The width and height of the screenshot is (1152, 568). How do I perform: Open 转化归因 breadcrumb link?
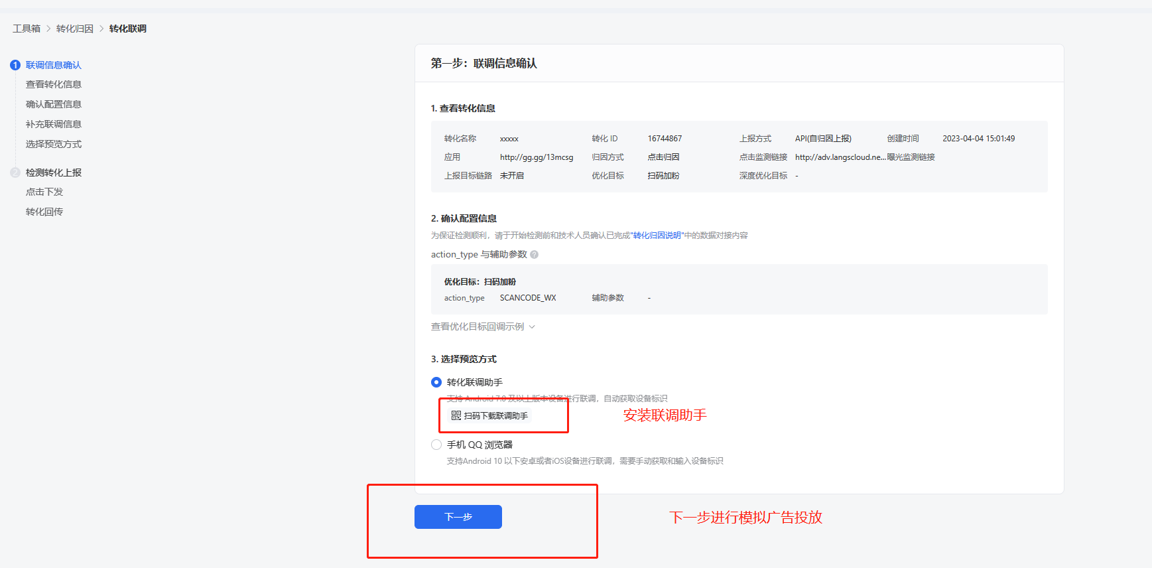click(74, 29)
